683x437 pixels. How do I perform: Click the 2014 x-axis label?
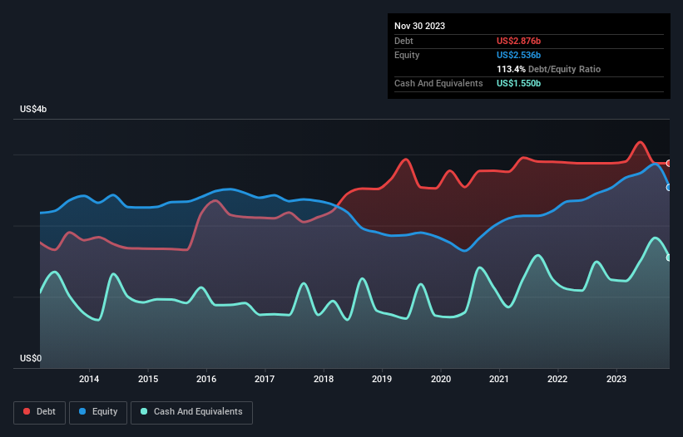pyautogui.click(x=89, y=379)
